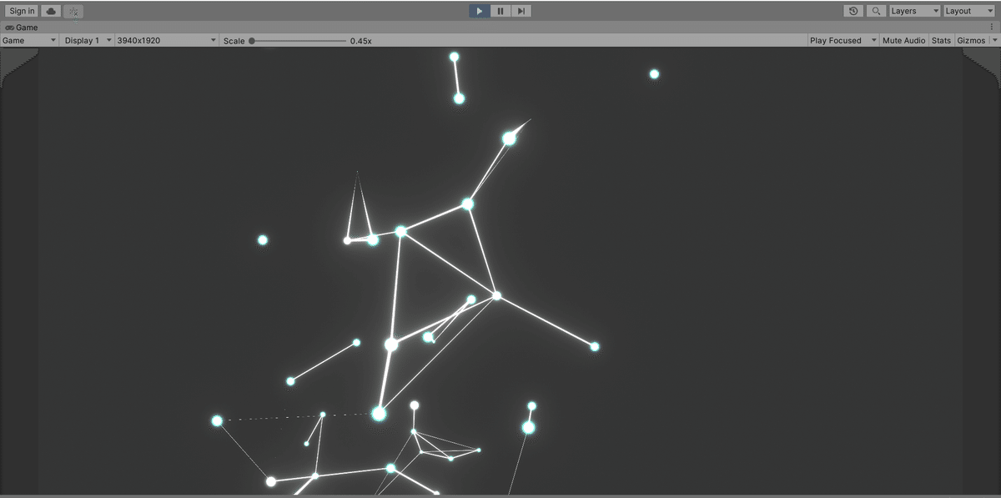Image resolution: width=1001 pixels, height=498 pixels.
Task: Click the Sign in button
Action: (23, 11)
